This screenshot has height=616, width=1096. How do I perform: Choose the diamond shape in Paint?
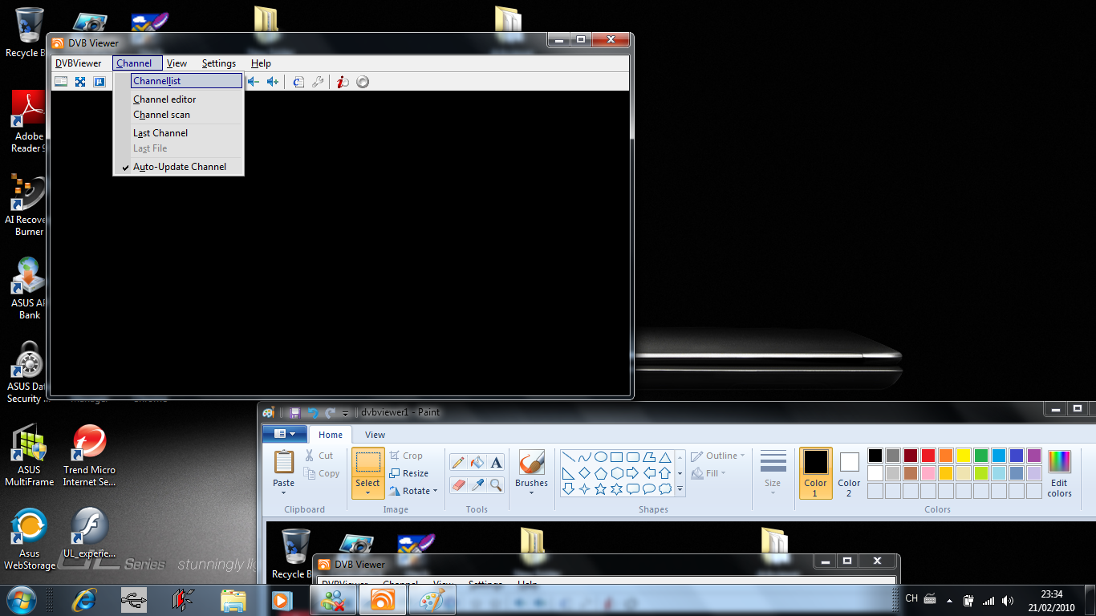[x=584, y=473]
